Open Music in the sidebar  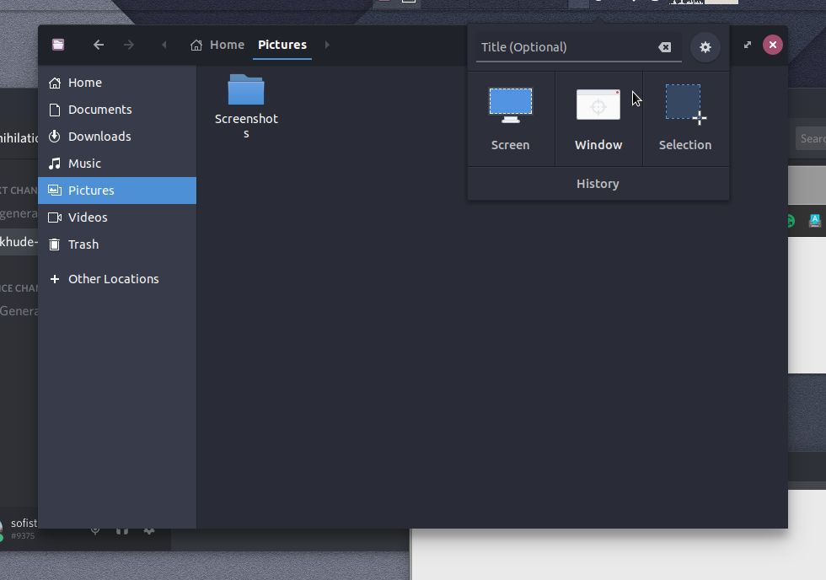[117, 164]
